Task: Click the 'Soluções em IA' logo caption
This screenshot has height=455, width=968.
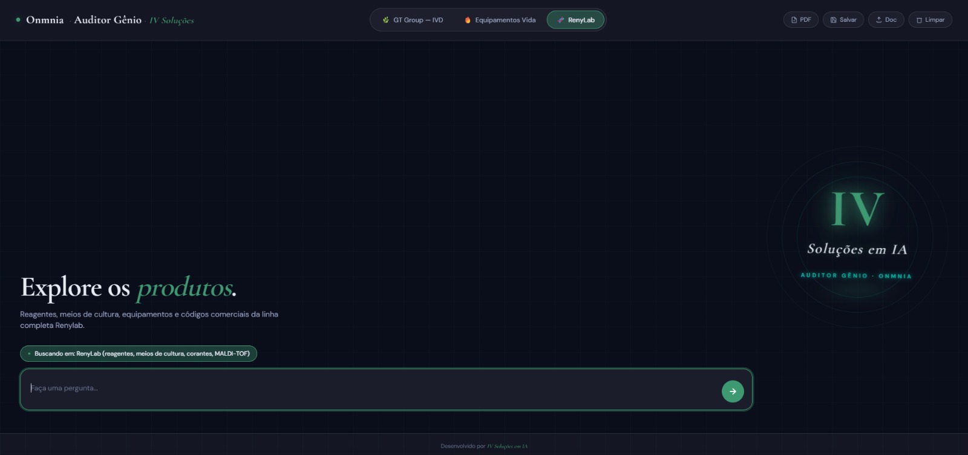Action: pos(857,249)
